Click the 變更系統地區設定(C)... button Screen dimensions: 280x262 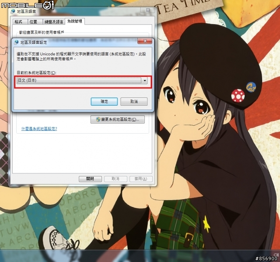point(118,119)
